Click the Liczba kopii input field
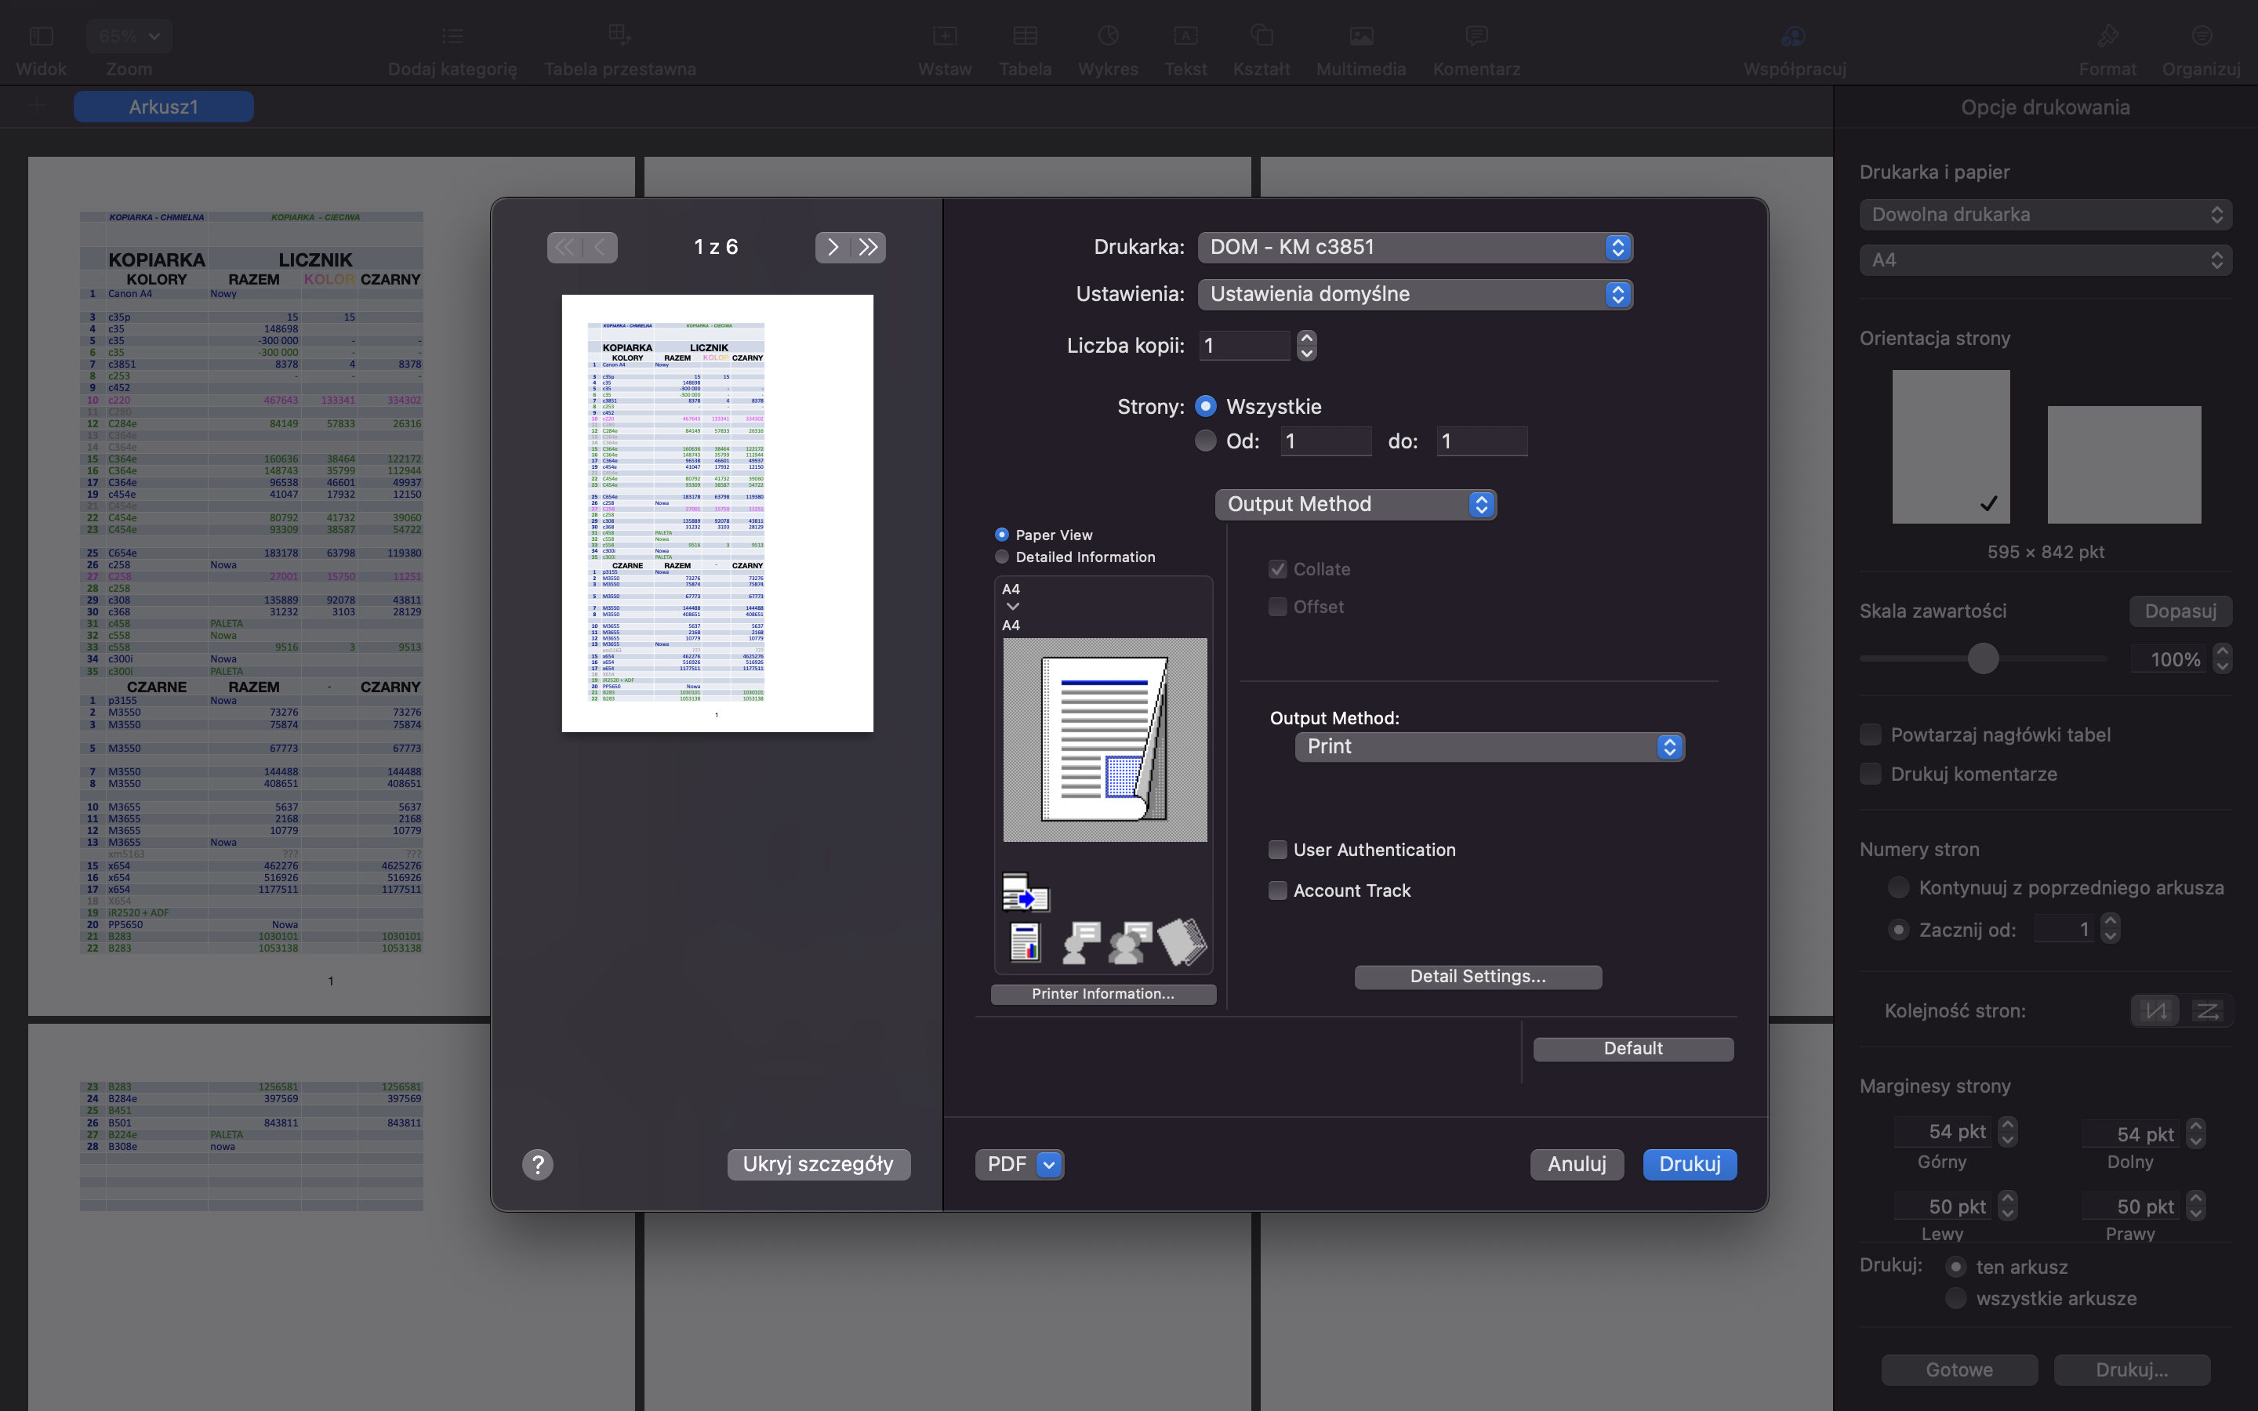Image resolution: width=2258 pixels, height=1411 pixels. (x=1243, y=346)
